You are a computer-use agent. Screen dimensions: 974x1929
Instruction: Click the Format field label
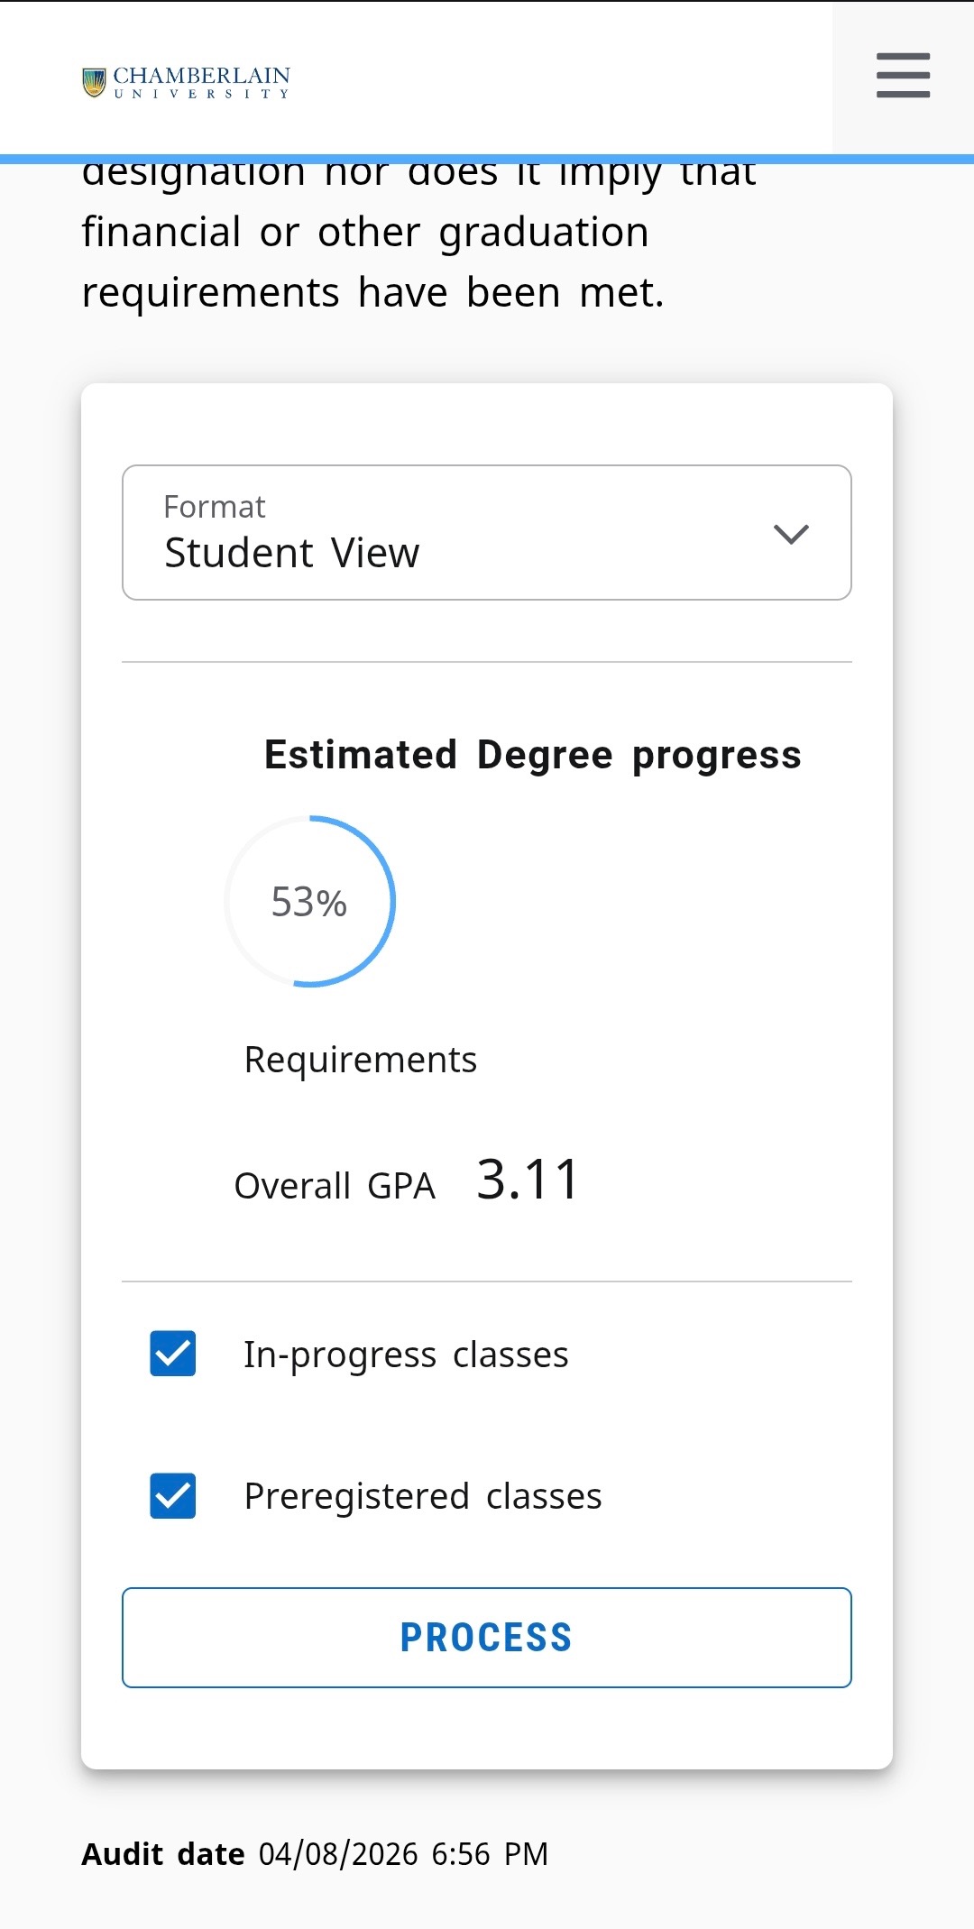(215, 507)
